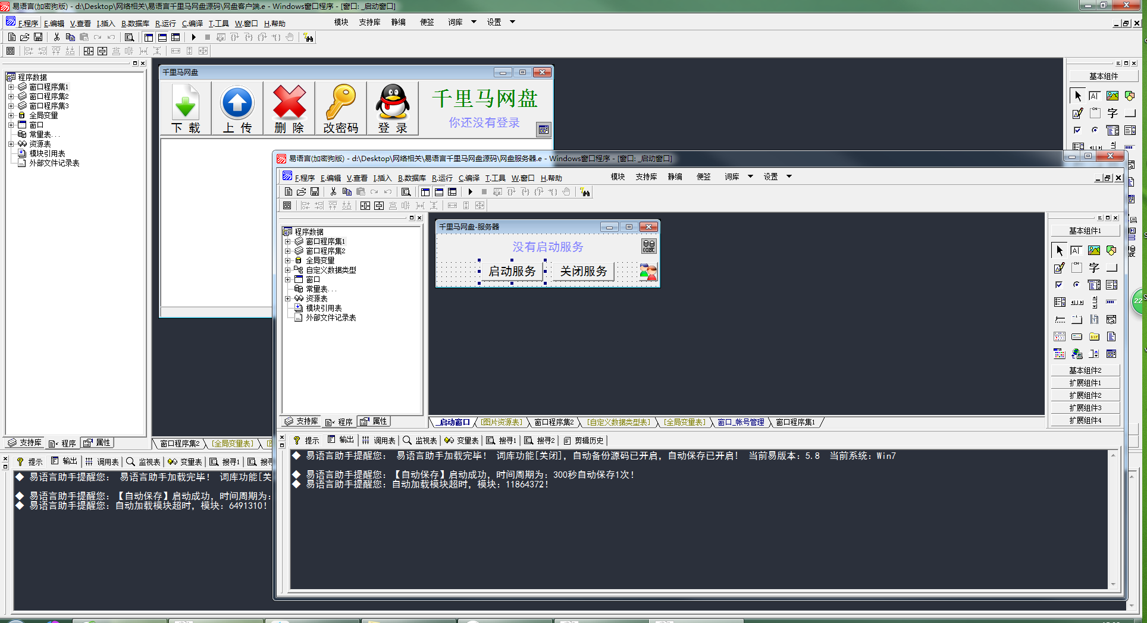1147x623 pixels.
Task: Open C.编译 menu in front window
Action: click(x=469, y=178)
